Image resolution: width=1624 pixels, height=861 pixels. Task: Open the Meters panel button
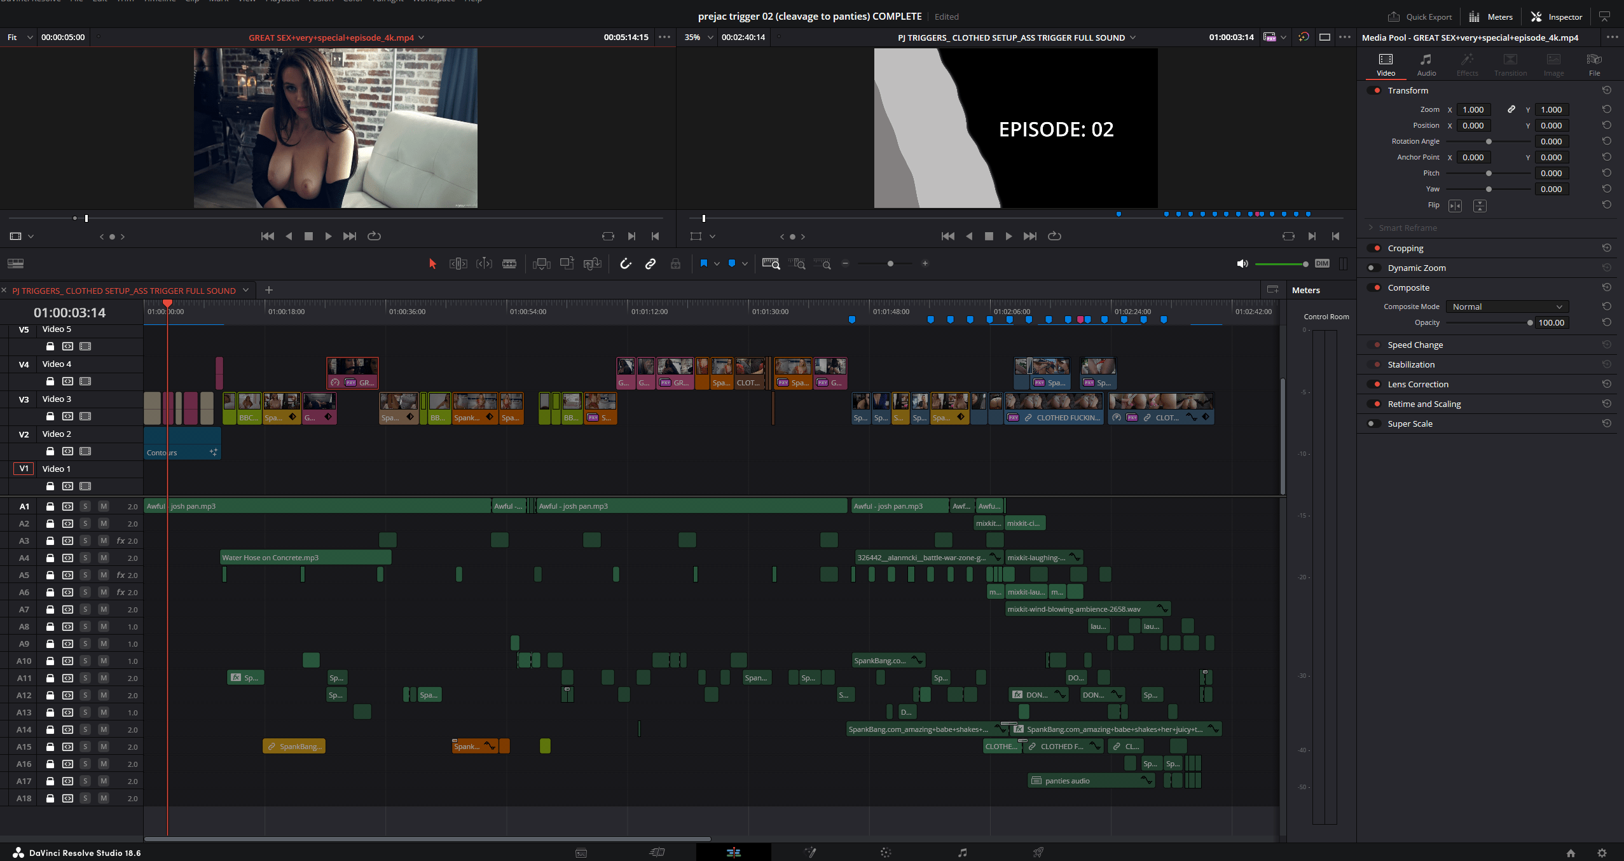coord(1490,17)
